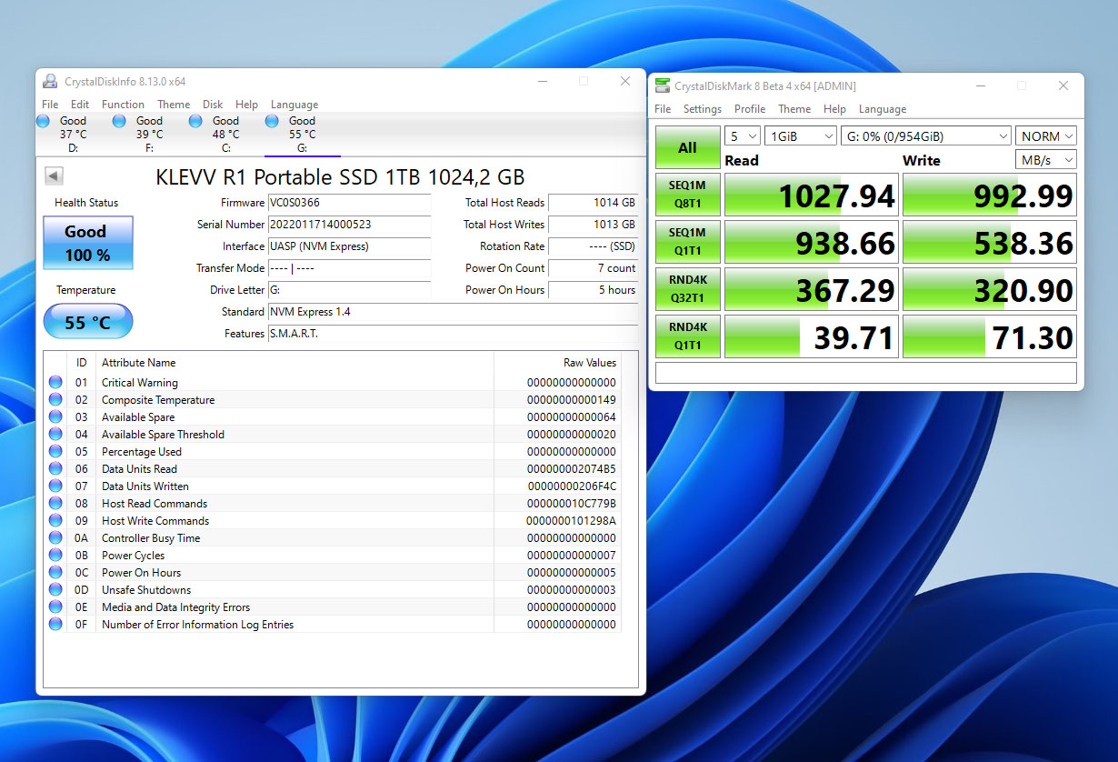Open Language menu in CrystalDiskMark
Screen dimensions: 1118x762
click(883, 109)
